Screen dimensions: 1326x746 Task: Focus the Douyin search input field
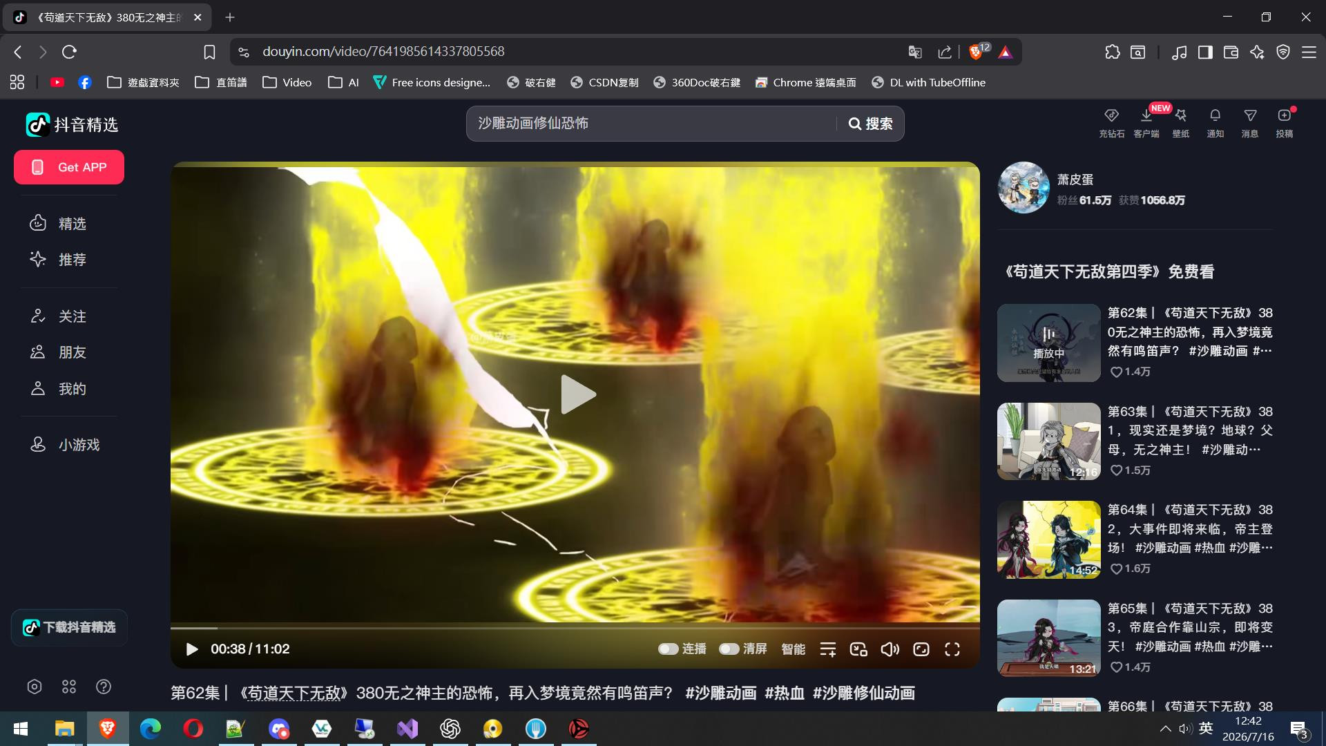pyautogui.click(x=653, y=124)
